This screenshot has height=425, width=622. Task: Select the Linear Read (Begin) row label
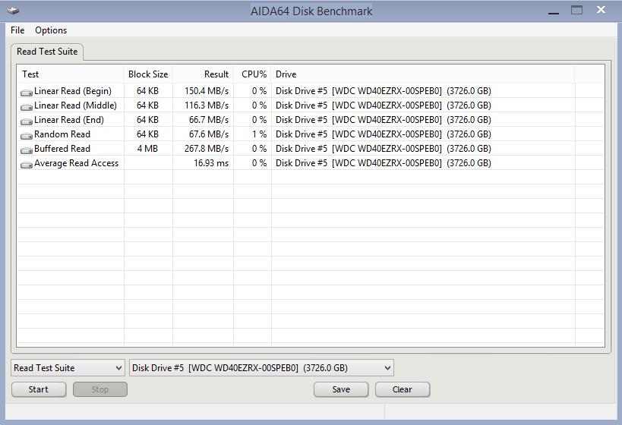point(73,91)
